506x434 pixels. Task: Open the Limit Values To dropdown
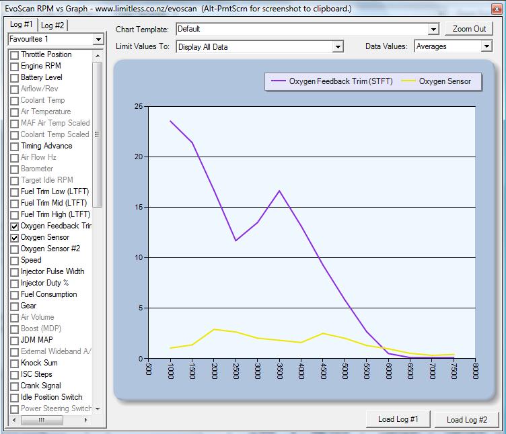[338, 47]
